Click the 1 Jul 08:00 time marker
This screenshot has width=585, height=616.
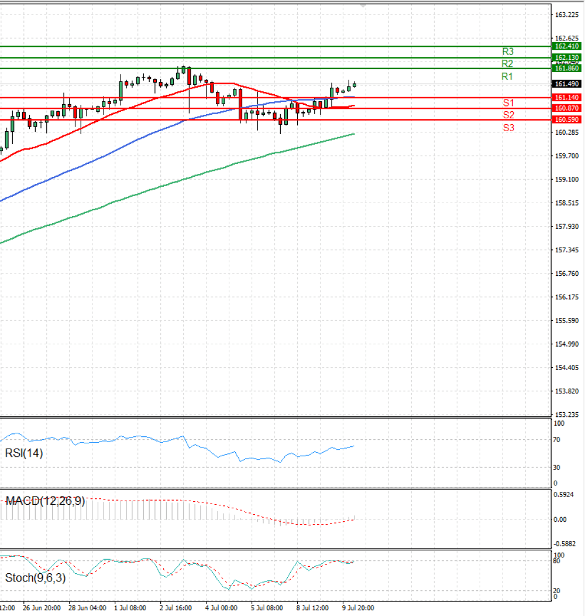[x=130, y=608]
